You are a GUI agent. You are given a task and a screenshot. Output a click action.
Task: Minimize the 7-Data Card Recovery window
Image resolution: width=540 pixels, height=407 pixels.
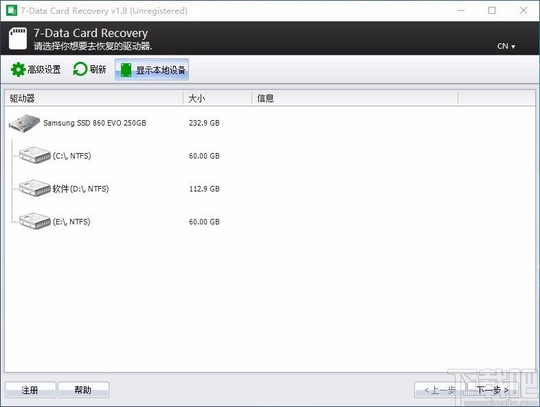pyautogui.click(x=461, y=10)
